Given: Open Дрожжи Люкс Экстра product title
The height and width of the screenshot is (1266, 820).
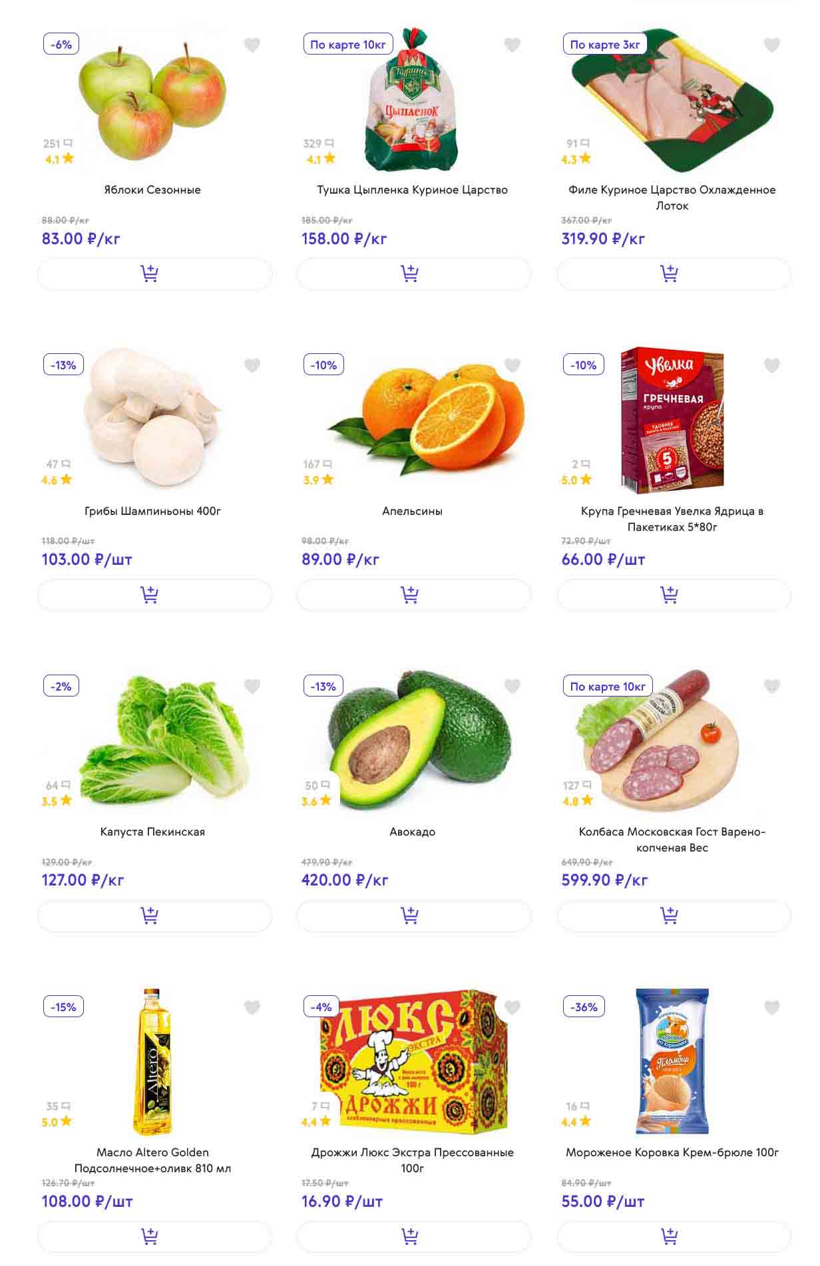Looking at the screenshot, I should point(412,1160).
